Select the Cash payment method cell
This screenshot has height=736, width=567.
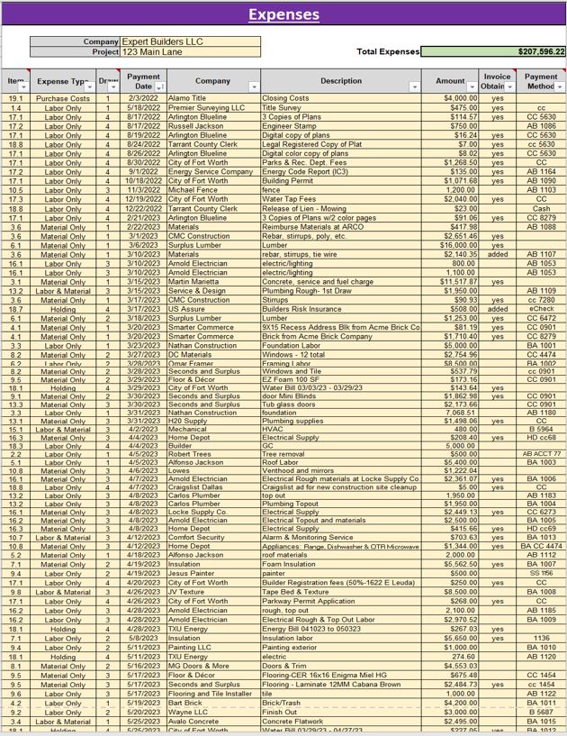tap(541, 208)
